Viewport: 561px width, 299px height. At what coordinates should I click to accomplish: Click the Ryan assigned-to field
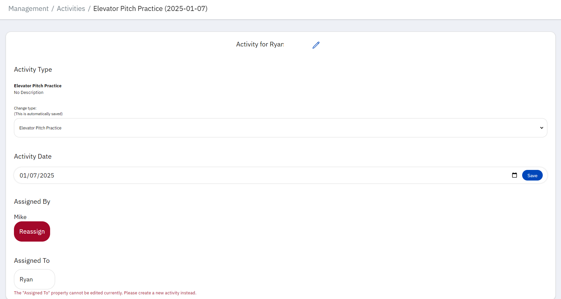coord(34,279)
